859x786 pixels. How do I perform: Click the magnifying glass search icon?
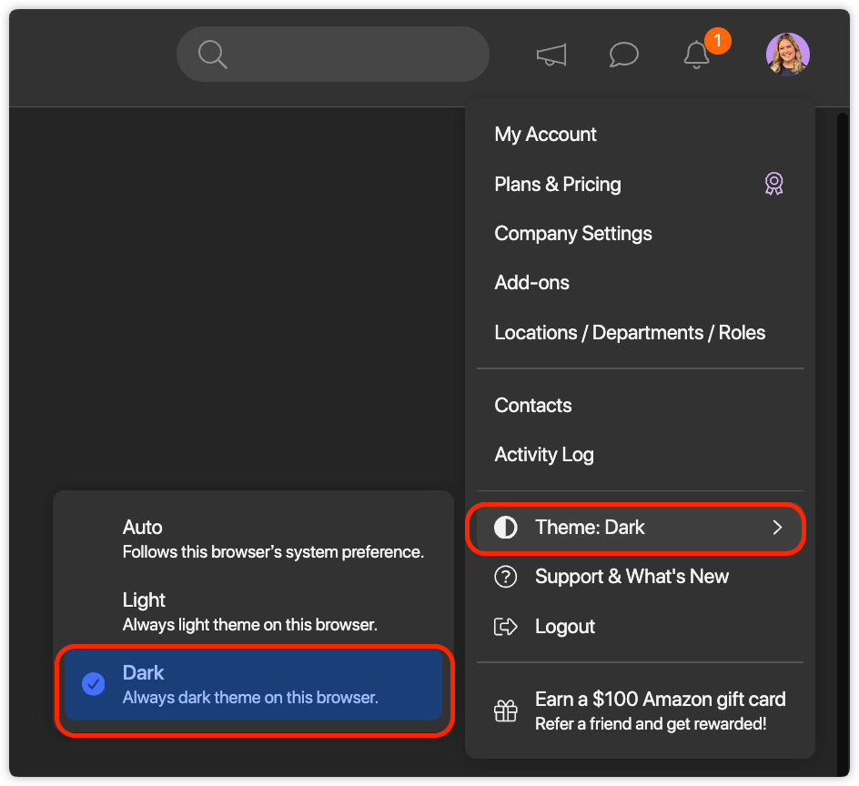point(212,55)
